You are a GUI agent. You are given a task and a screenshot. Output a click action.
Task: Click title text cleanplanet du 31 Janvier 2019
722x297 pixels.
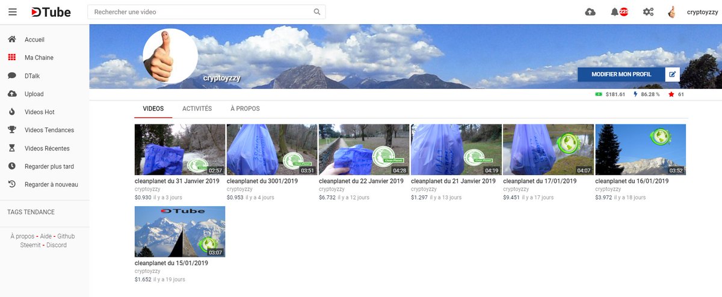pos(177,181)
